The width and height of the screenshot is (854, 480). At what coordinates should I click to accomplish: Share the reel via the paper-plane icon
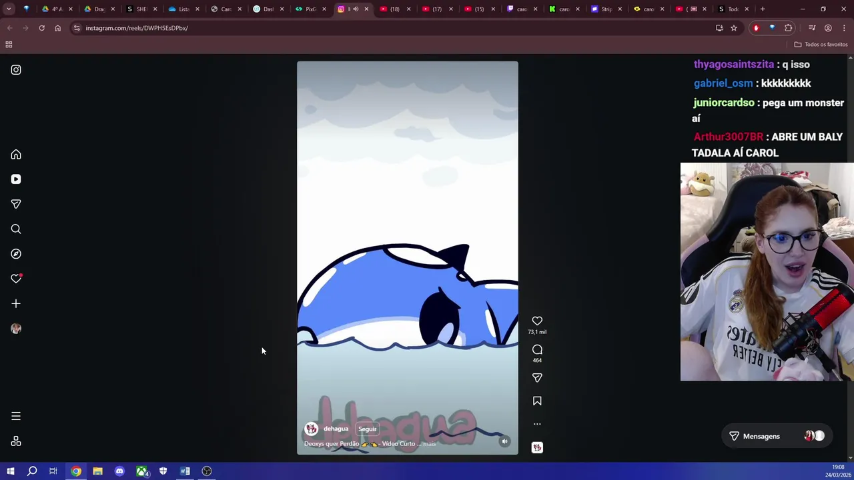point(537,378)
